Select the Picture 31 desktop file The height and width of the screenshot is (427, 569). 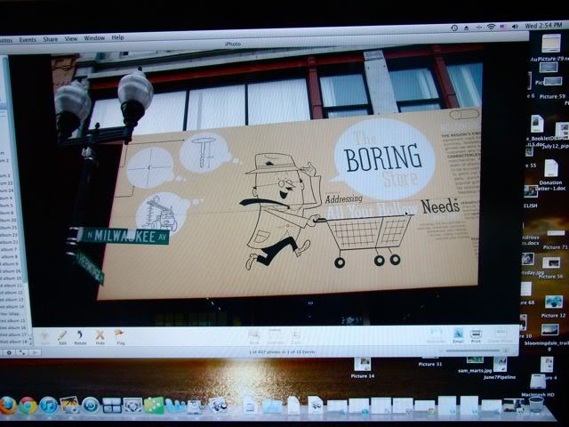point(430,364)
